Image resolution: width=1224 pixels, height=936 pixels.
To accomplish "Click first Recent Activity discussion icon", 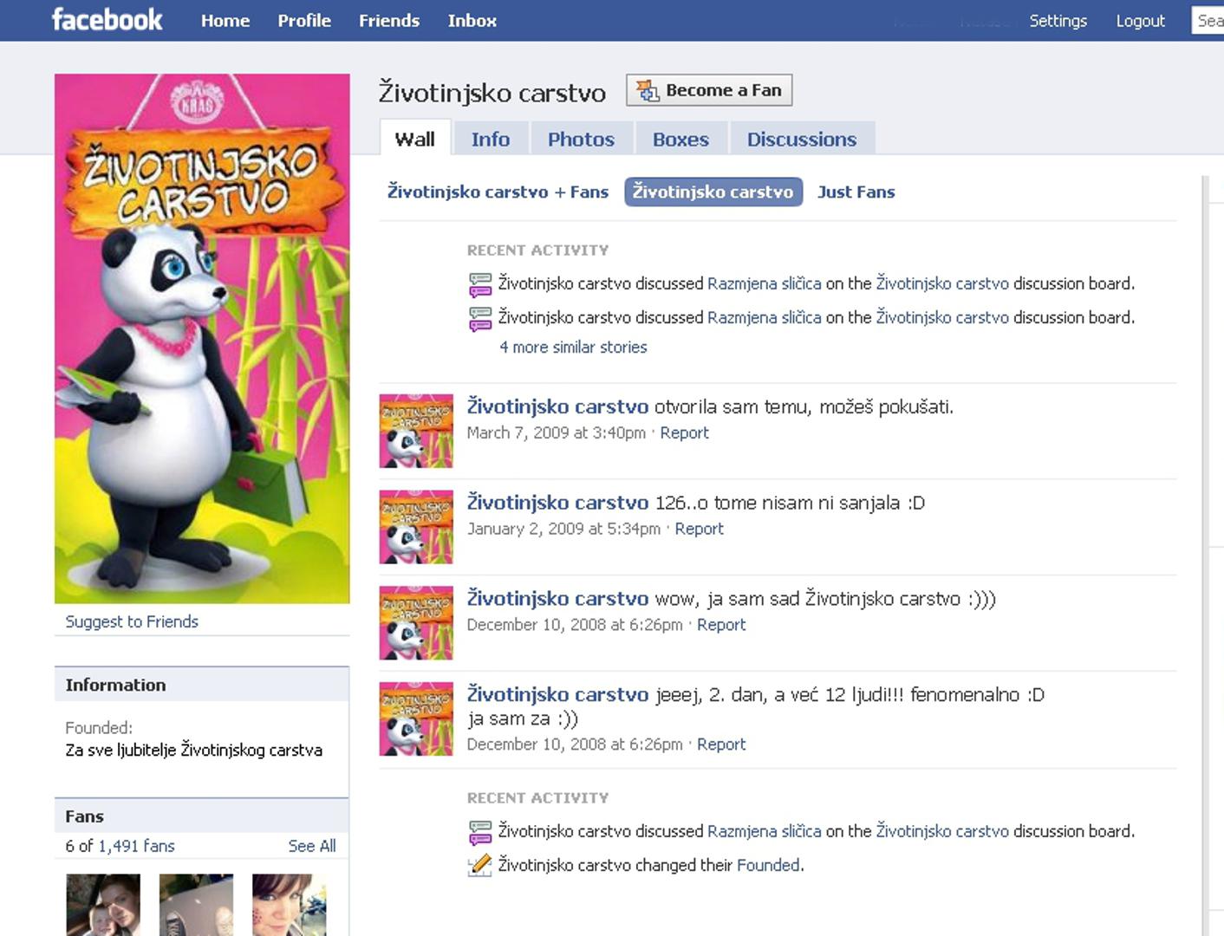I will [x=480, y=284].
